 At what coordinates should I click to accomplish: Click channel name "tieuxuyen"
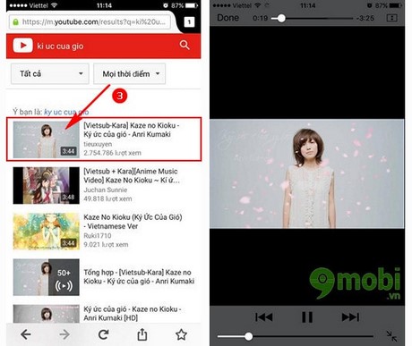98,144
